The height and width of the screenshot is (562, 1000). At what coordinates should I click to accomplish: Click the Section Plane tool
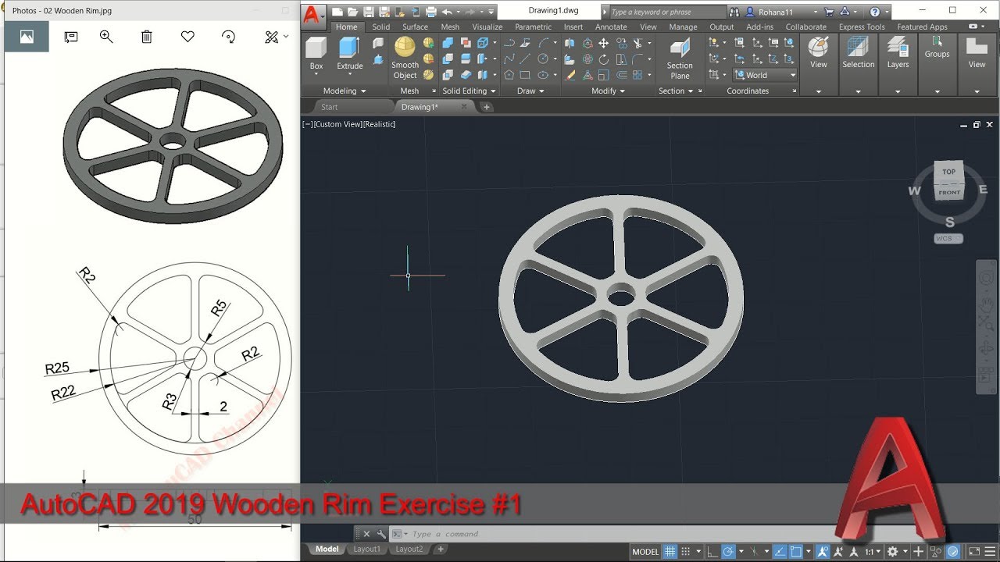(x=680, y=57)
